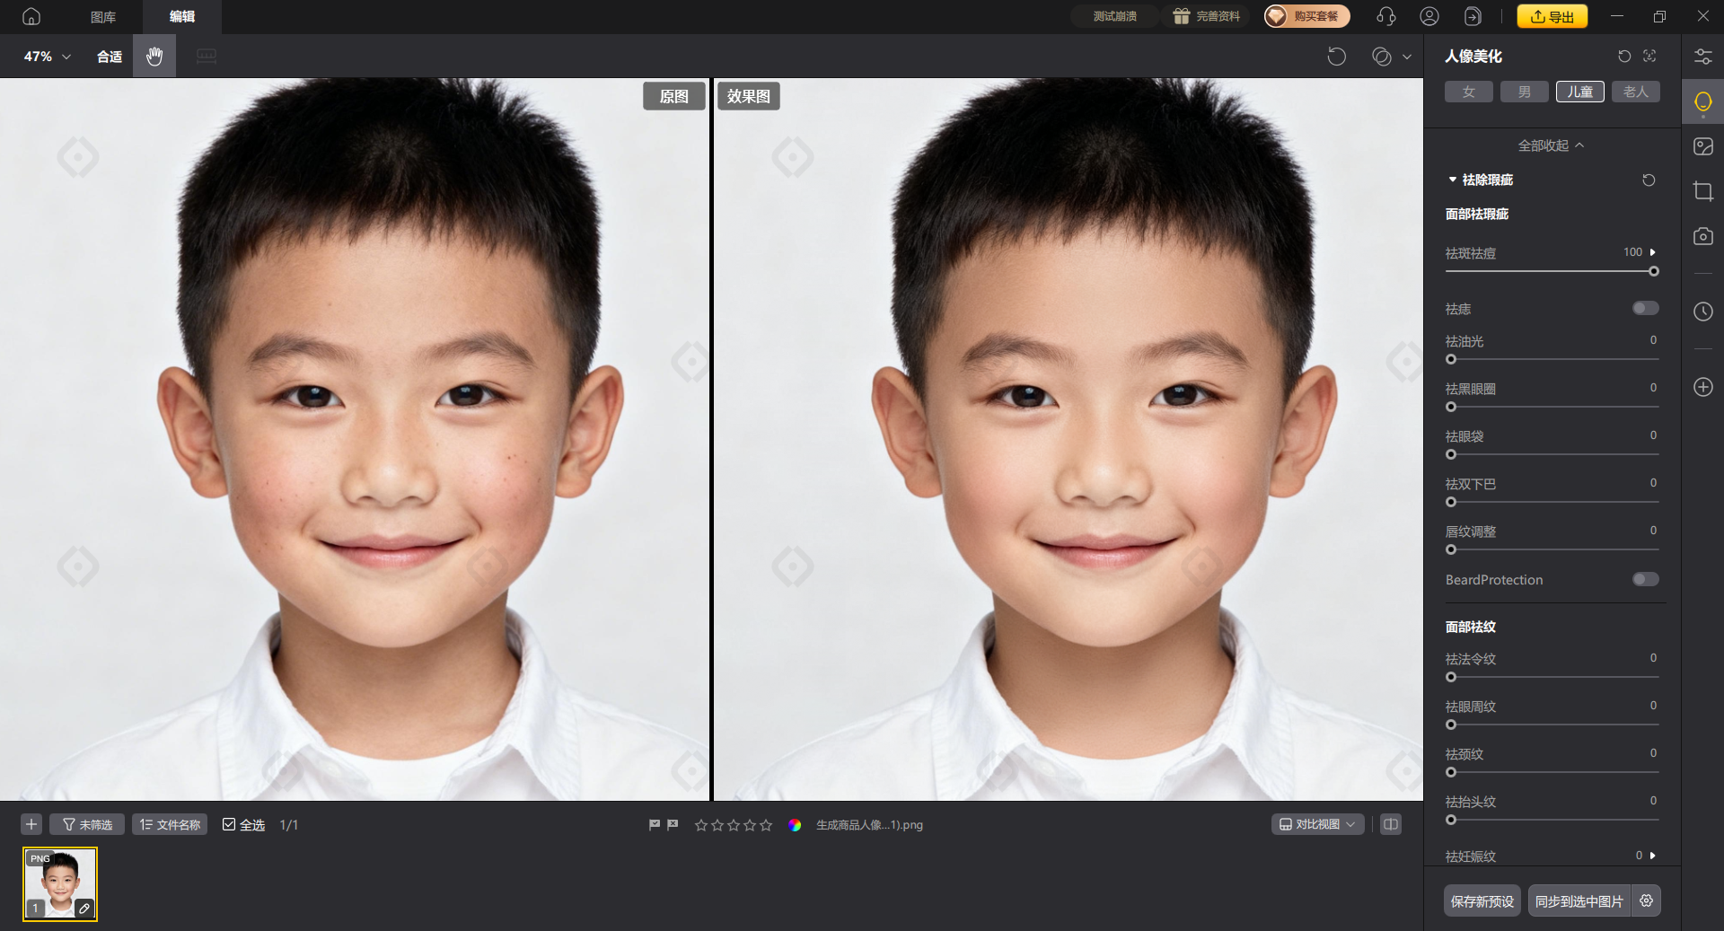Open the history clock panel
The height and width of the screenshot is (931, 1724).
coord(1702,312)
